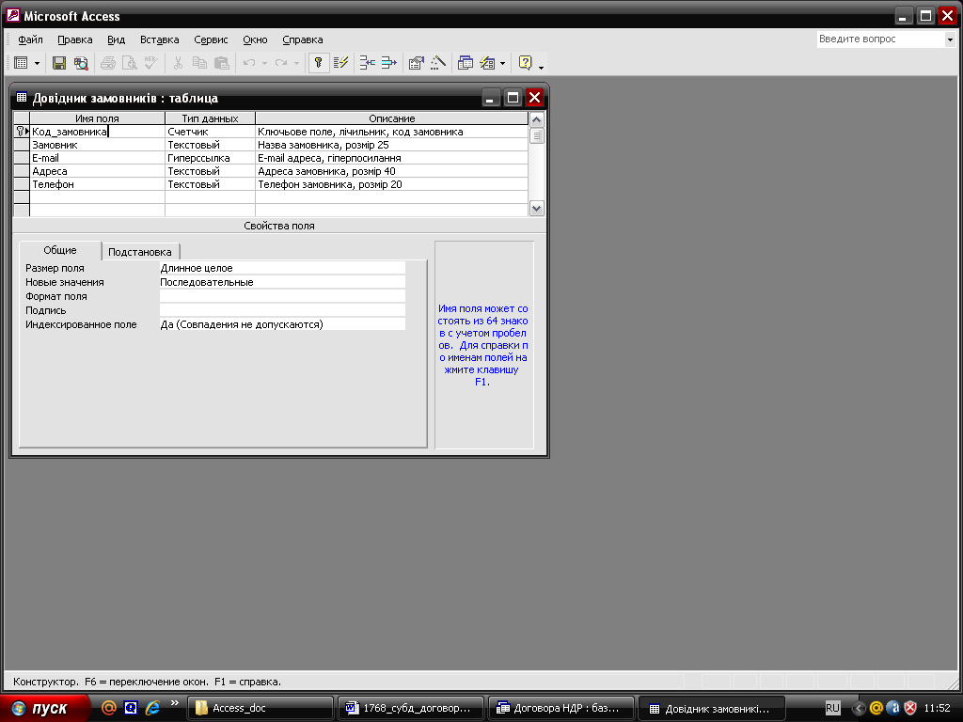Open the Сервис menu

pyautogui.click(x=211, y=39)
